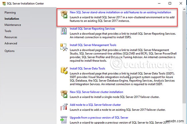The width and height of the screenshot is (187, 124).
Task: Go to the Maintenance section
Action: 13,25
